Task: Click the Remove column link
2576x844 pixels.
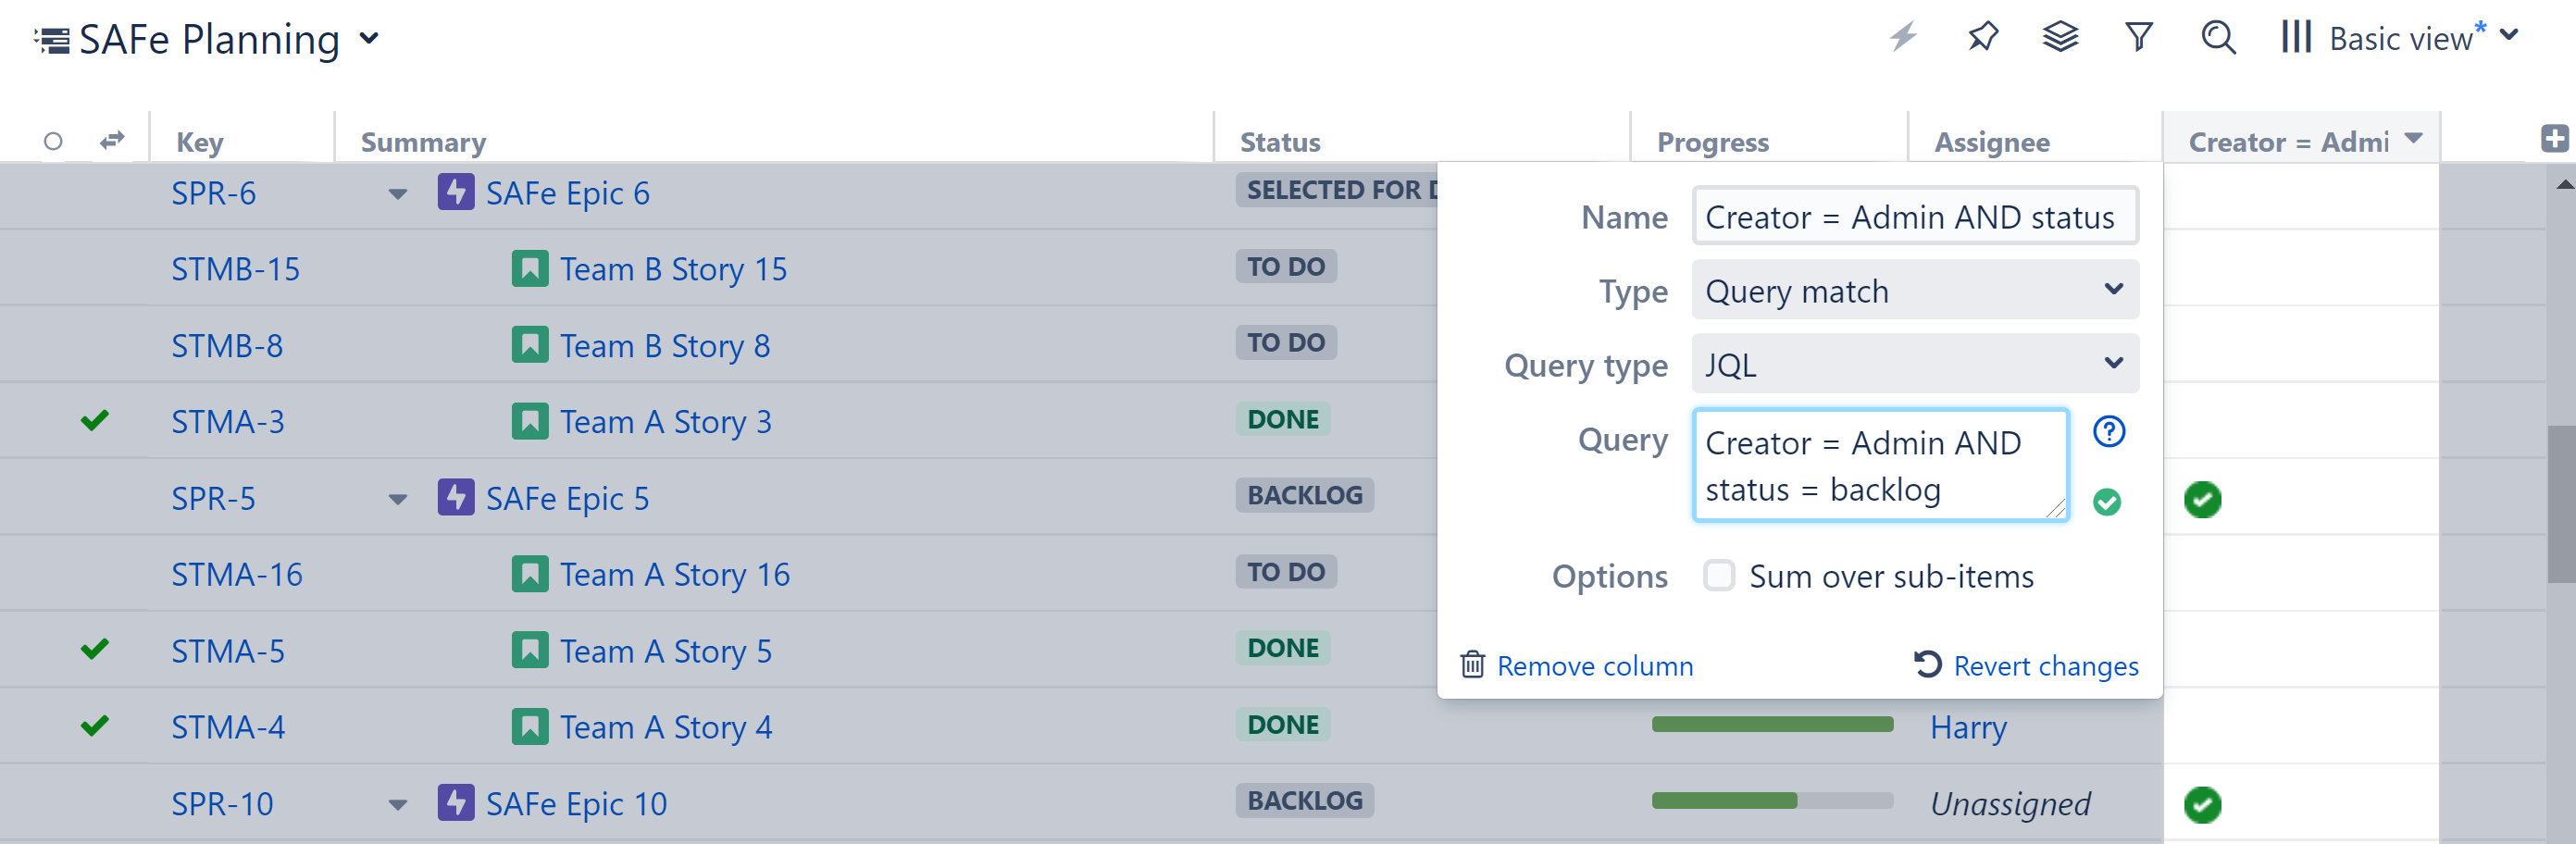Action: click(x=1594, y=666)
